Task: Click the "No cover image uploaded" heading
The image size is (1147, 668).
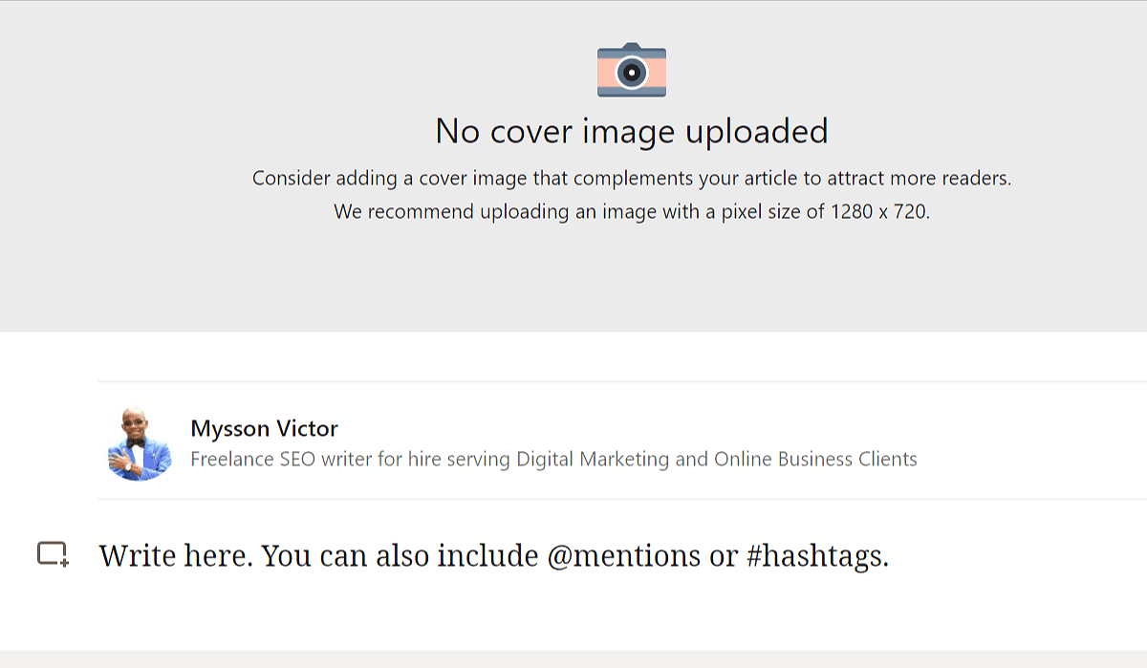Action: click(x=632, y=131)
